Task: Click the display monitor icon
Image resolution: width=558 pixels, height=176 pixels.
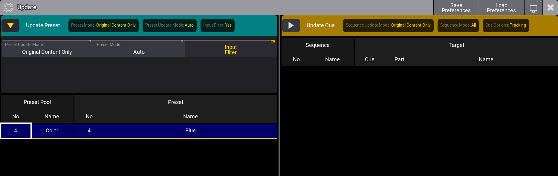Action: [533, 8]
